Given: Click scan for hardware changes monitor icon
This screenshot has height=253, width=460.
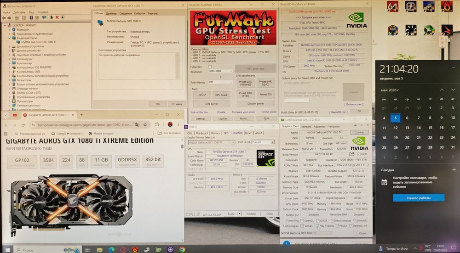Looking at the screenshot, I should click(44, 17).
